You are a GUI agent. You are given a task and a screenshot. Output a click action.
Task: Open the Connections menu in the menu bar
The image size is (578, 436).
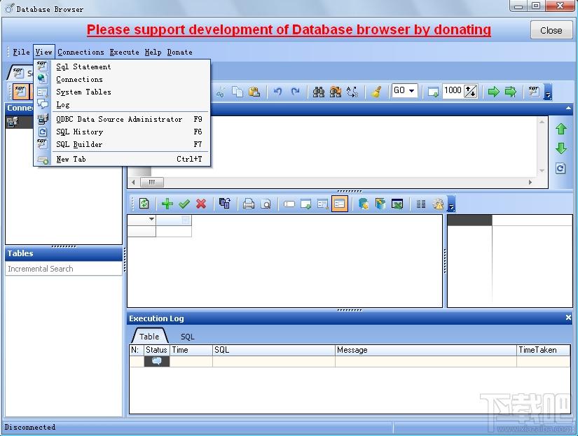point(81,52)
